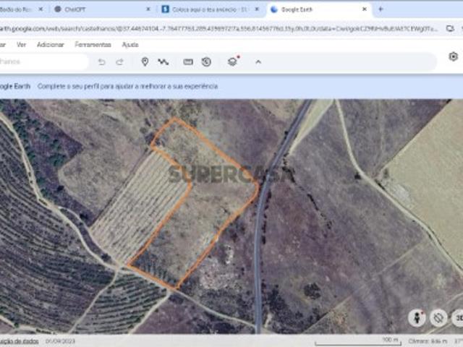The width and height of the screenshot is (463, 347).
Task: Open Google Earth settings gear
Action: 454,56
